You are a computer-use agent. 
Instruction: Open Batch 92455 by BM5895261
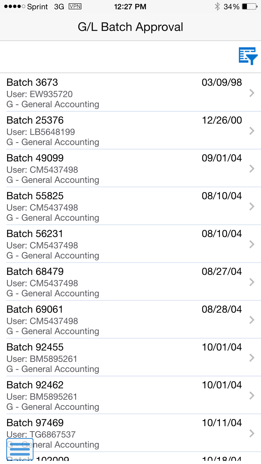130,358
